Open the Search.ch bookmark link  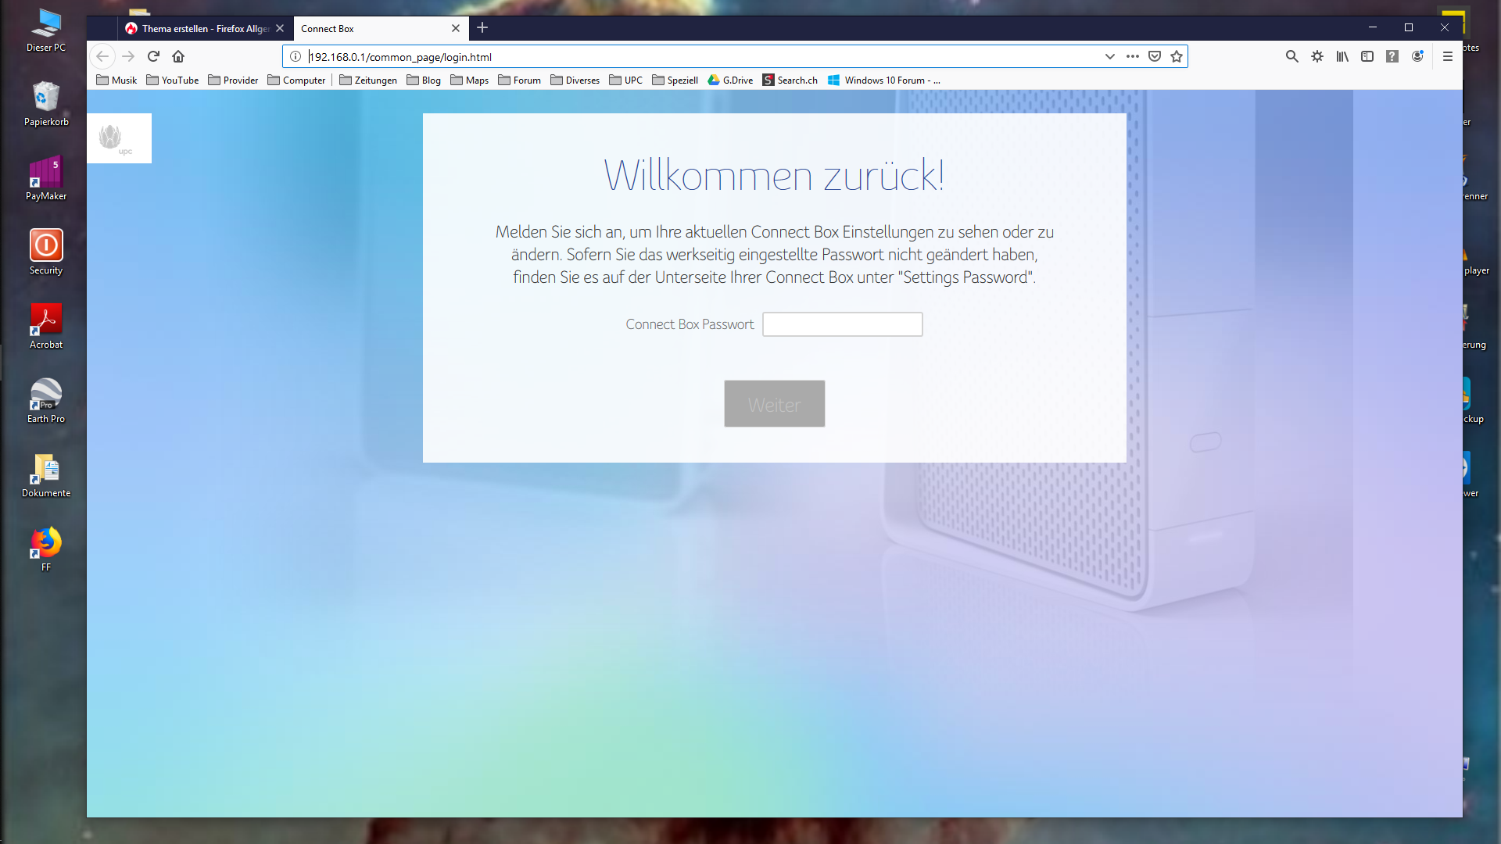[790, 80]
